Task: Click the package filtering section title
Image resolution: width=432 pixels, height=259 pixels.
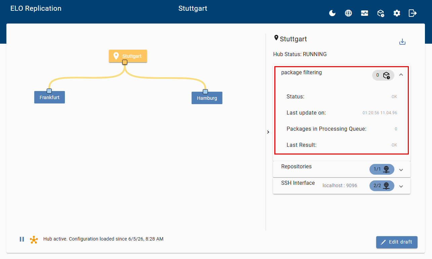Action: 301,72
